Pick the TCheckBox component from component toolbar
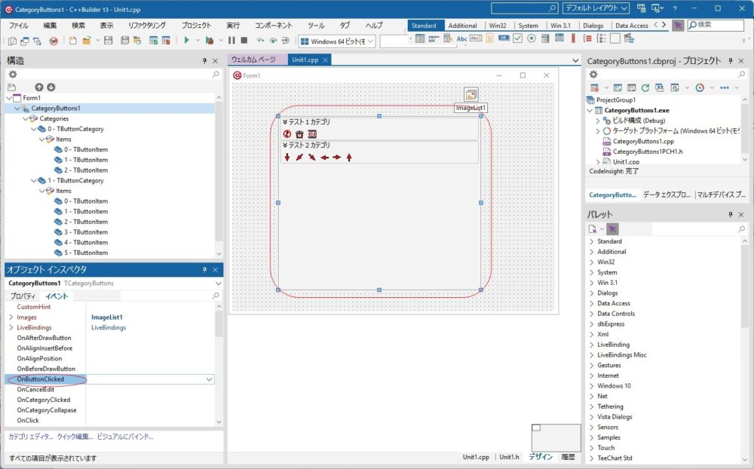The width and height of the screenshot is (754, 469). (x=518, y=38)
